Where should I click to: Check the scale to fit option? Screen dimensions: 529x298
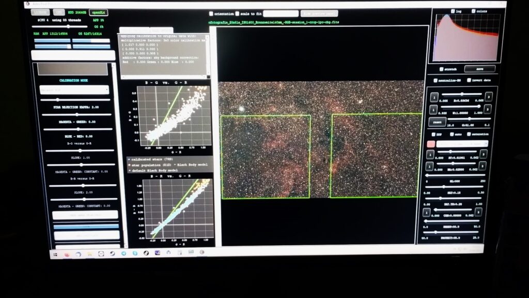click(x=237, y=14)
